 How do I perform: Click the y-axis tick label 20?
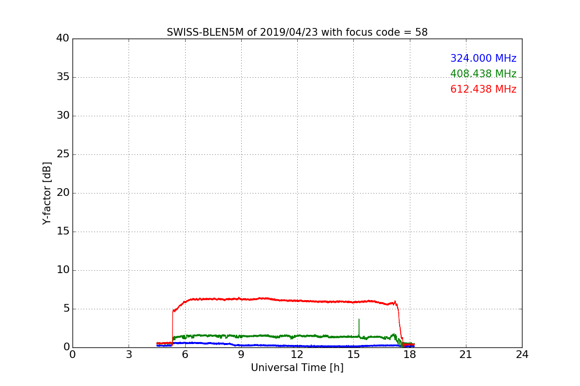[x=63, y=193]
